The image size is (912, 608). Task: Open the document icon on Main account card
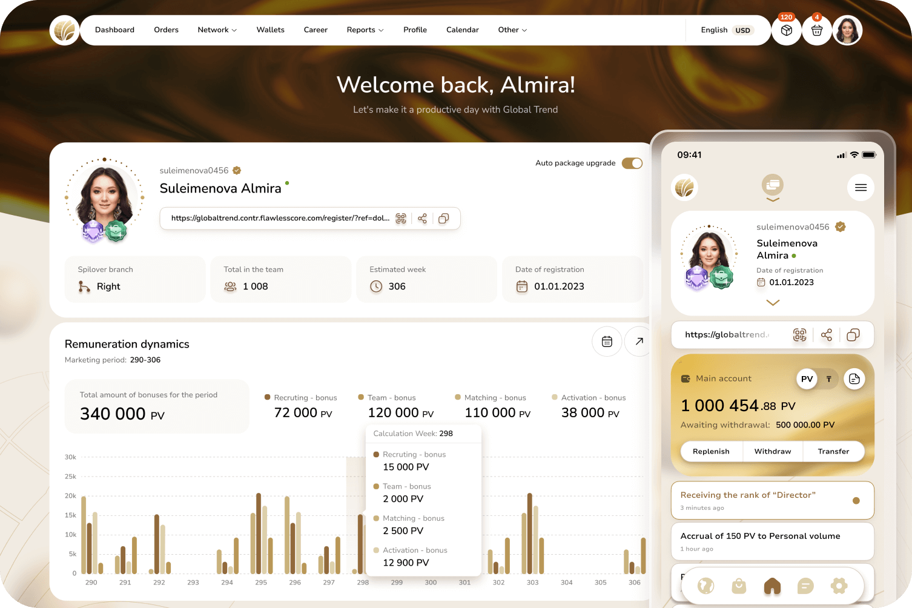click(854, 379)
